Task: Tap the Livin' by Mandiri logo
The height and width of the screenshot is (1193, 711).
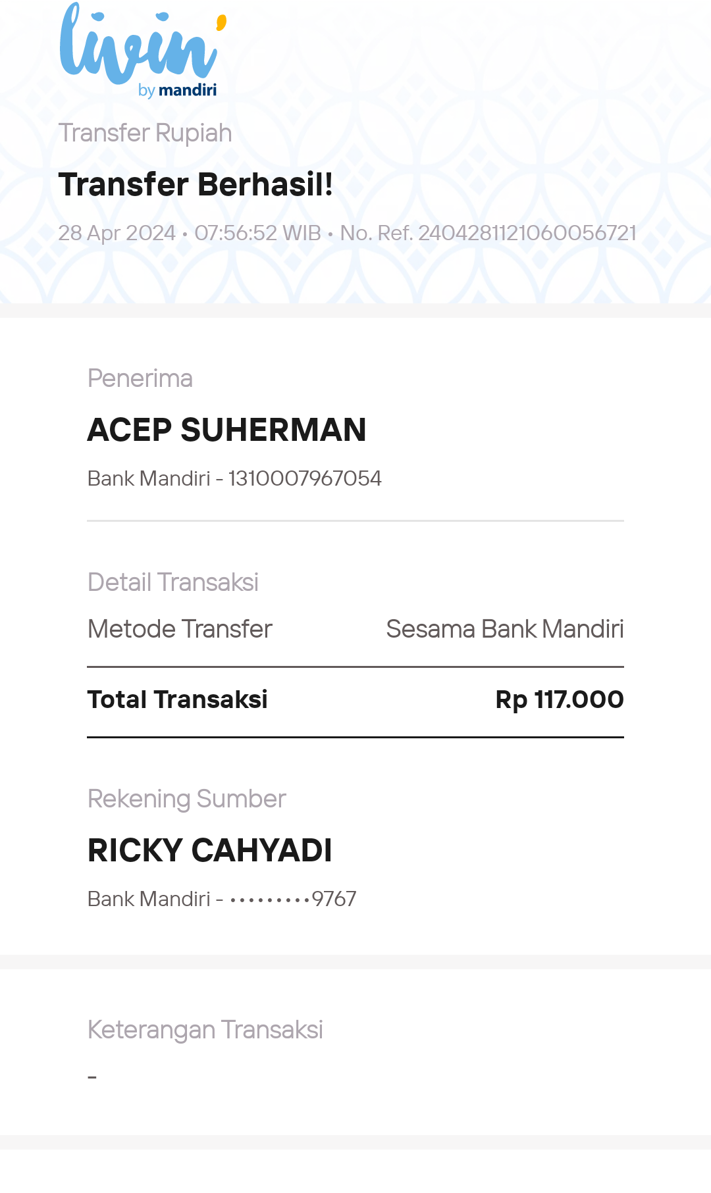Action: click(x=143, y=50)
